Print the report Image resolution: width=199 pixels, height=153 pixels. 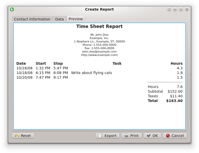click(132, 136)
